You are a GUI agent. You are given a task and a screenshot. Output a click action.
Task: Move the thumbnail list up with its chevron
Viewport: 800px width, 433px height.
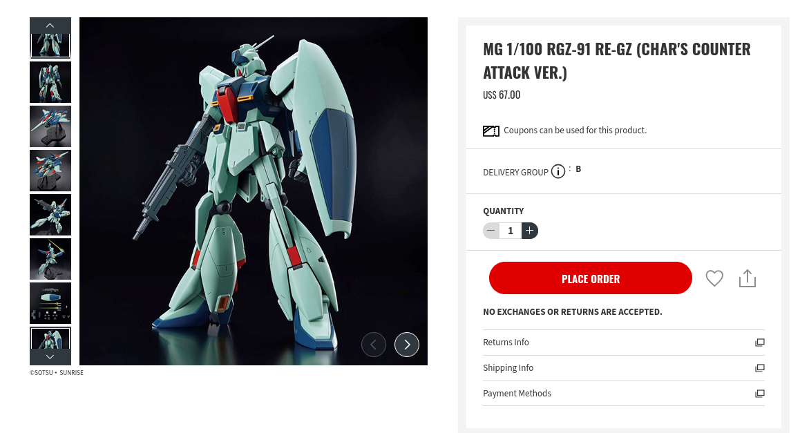coord(50,26)
